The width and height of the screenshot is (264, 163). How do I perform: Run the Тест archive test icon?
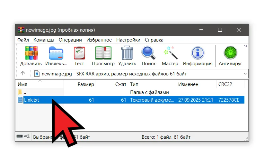[x=79, y=53]
